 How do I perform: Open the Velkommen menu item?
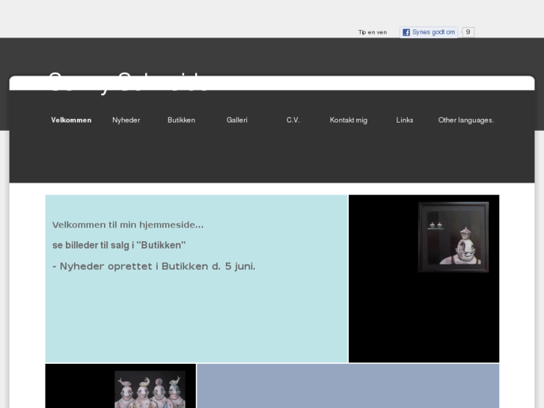pos(71,120)
